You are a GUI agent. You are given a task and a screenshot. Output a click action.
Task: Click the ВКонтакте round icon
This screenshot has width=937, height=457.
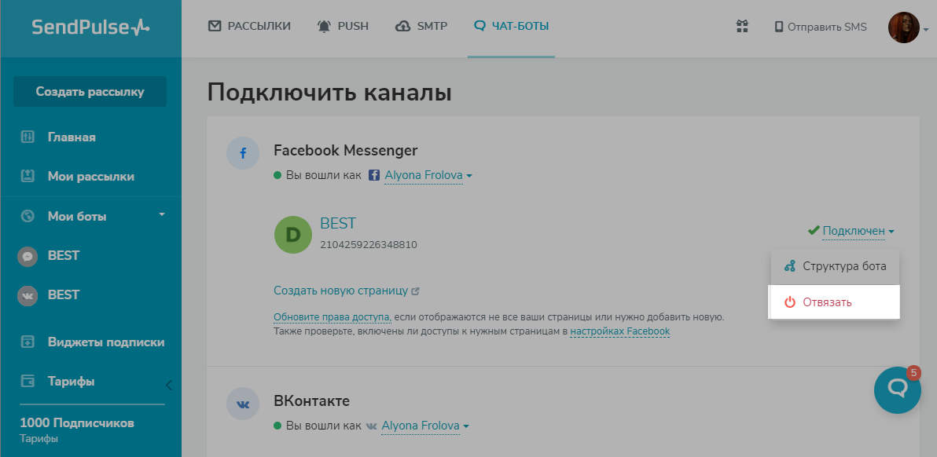(x=243, y=404)
